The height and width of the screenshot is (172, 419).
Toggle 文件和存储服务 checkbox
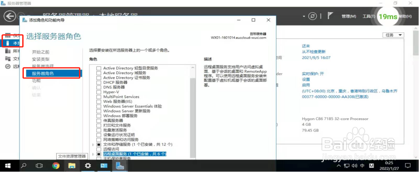coord(99,144)
